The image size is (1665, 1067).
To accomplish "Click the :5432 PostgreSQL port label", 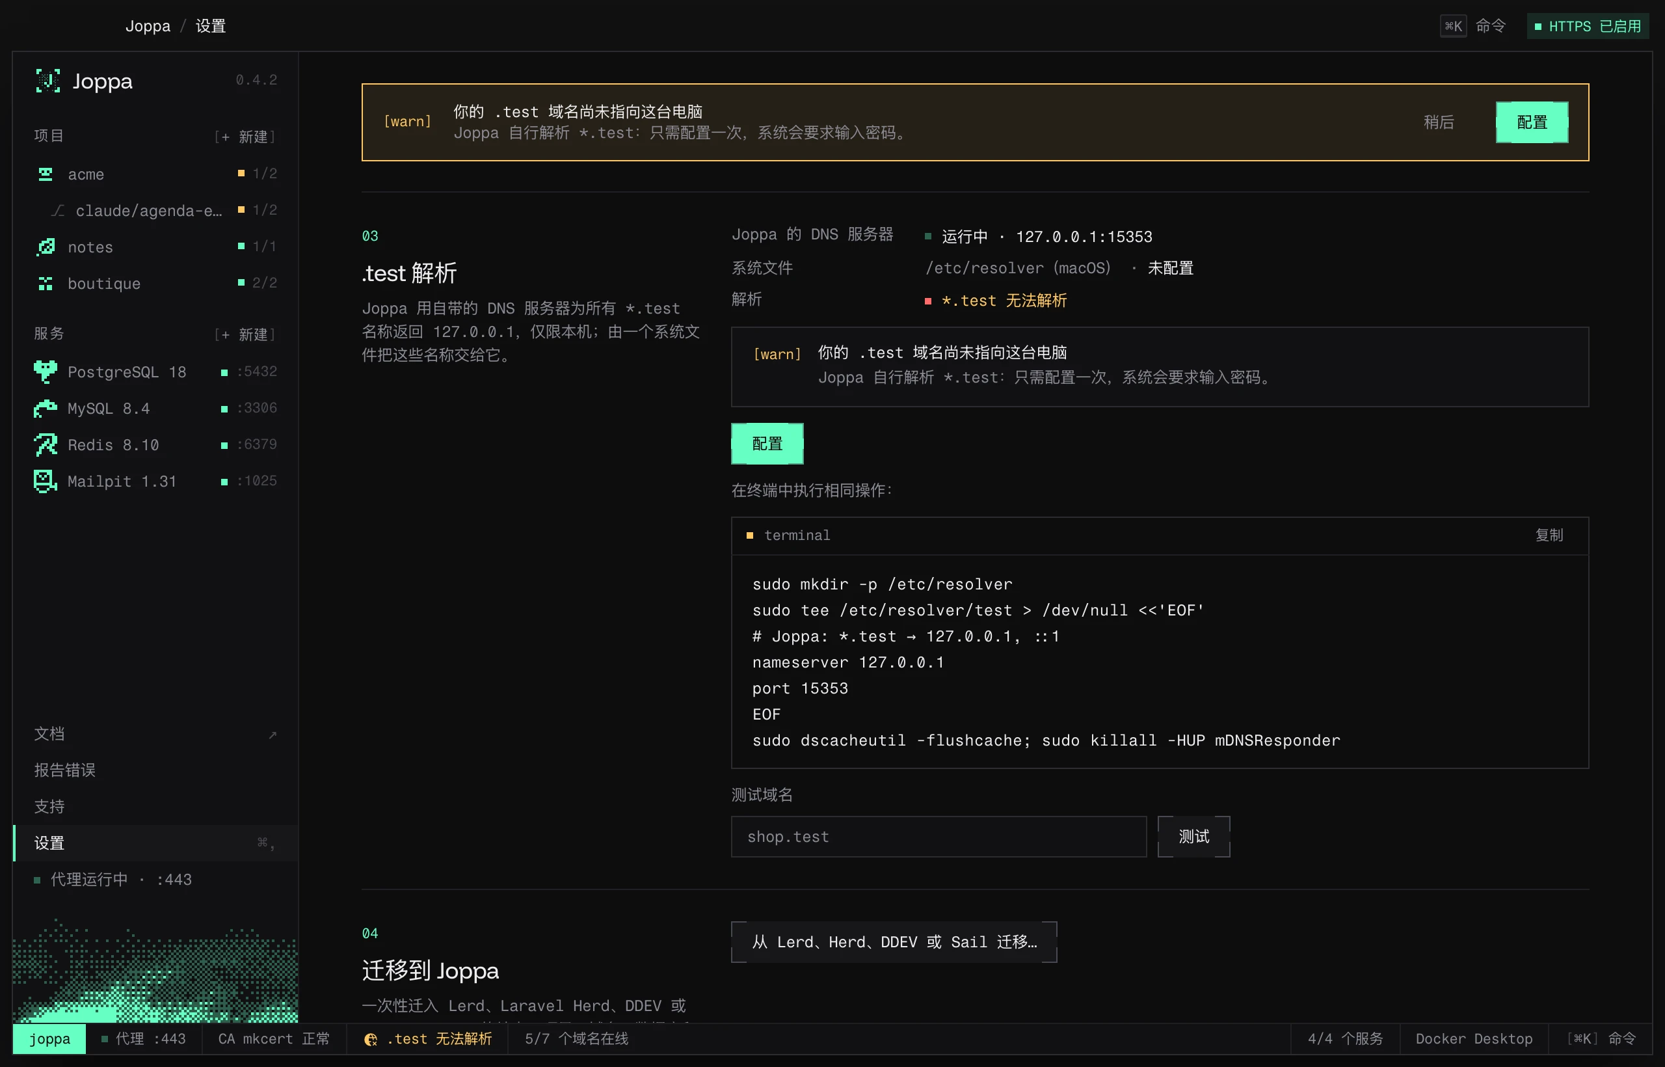I will click(x=257, y=371).
